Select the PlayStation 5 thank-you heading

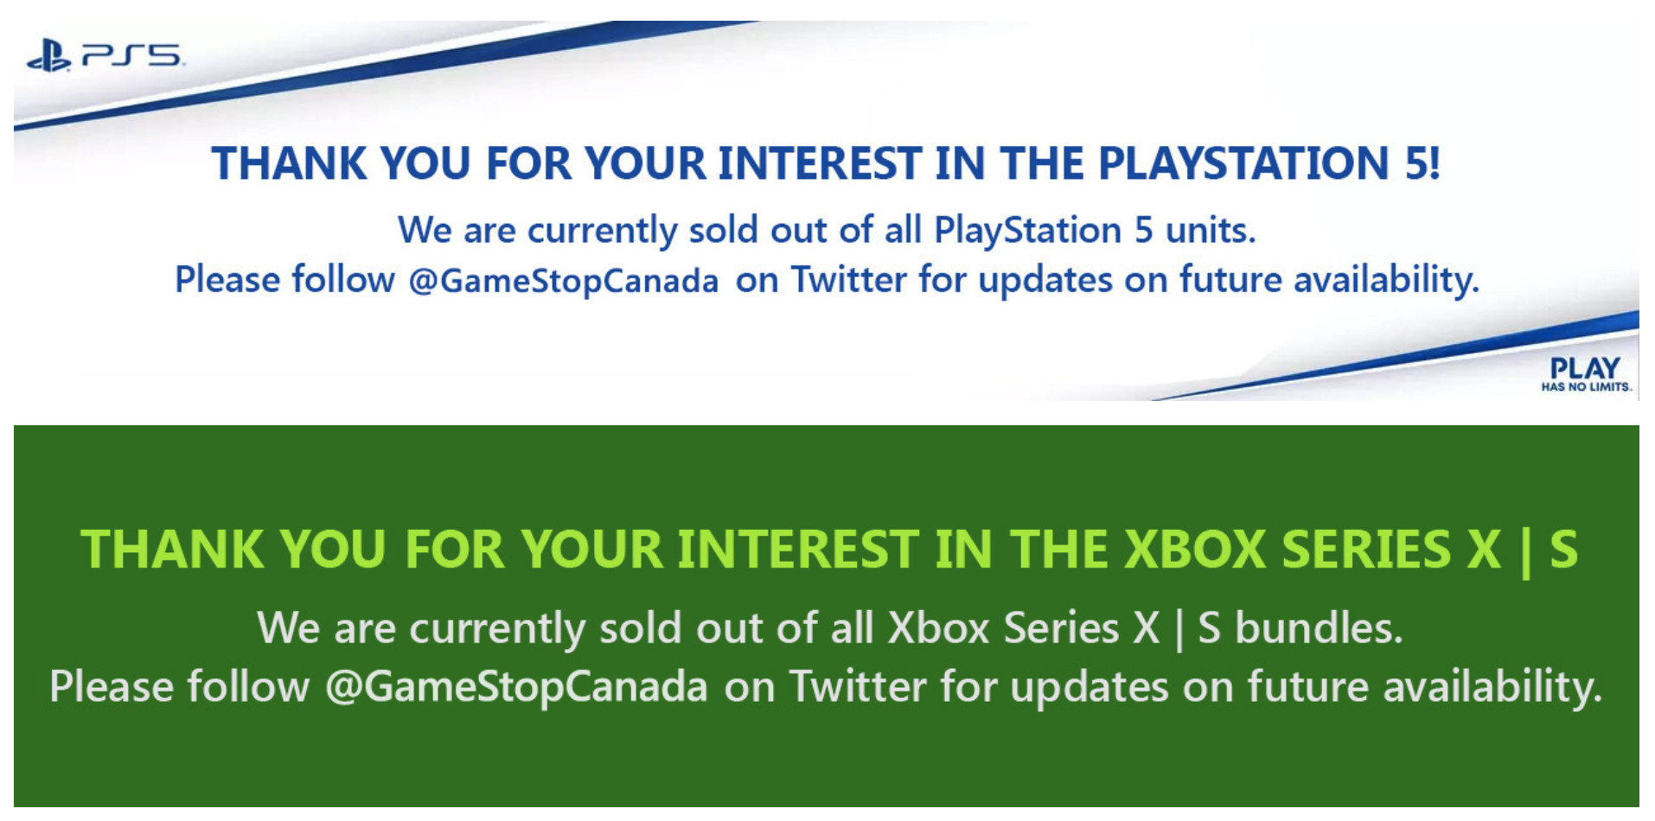pyautogui.click(x=826, y=163)
